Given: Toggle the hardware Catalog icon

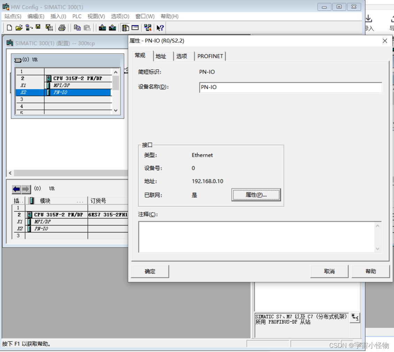Looking at the screenshot, I should click(x=125, y=28).
